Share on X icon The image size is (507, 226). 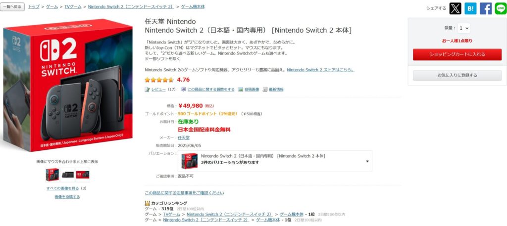click(x=456, y=8)
